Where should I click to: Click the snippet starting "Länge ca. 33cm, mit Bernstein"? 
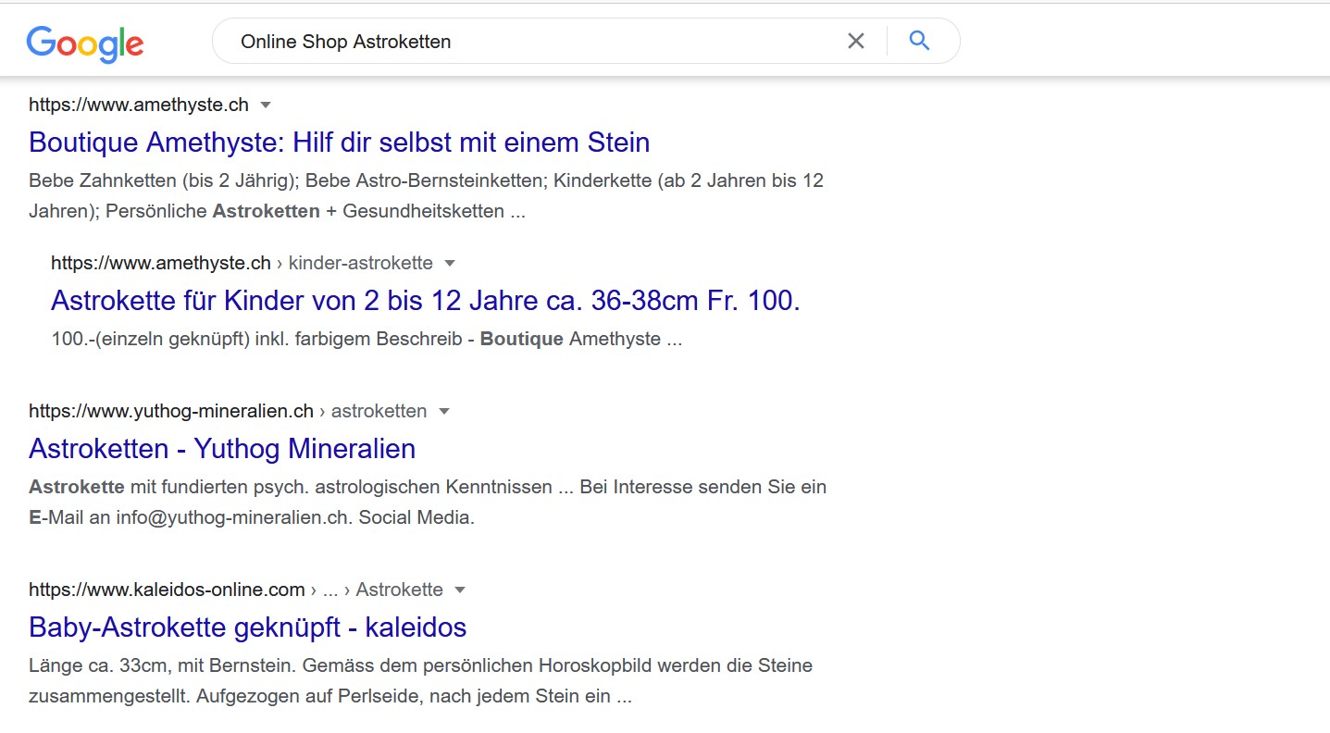421,680
